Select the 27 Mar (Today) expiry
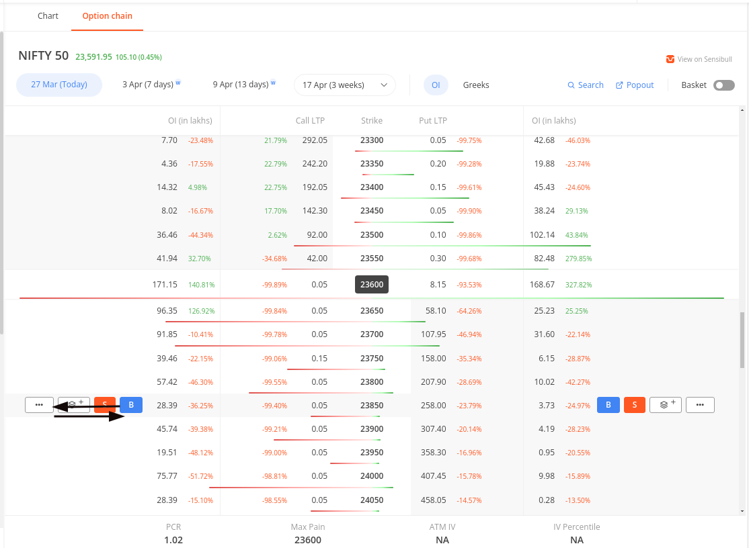The width and height of the screenshot is (749, 548). 59,85
